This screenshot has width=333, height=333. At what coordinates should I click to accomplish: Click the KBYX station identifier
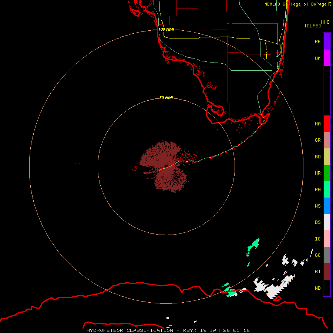click(x=190, y=330)
